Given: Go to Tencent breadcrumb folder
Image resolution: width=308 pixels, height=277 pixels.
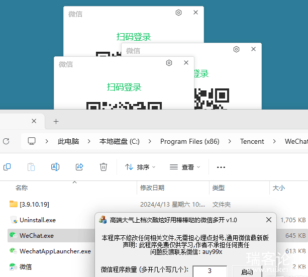Looking at the screenshot, I should 252,141.
